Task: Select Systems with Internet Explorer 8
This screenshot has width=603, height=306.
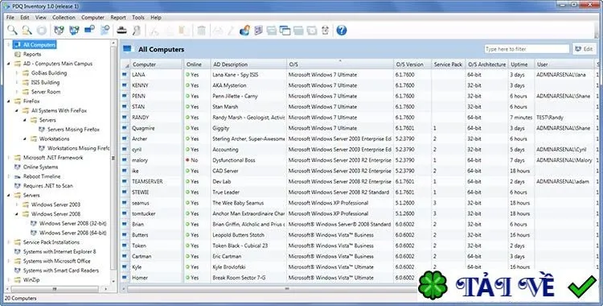Action: pos(59,252)
